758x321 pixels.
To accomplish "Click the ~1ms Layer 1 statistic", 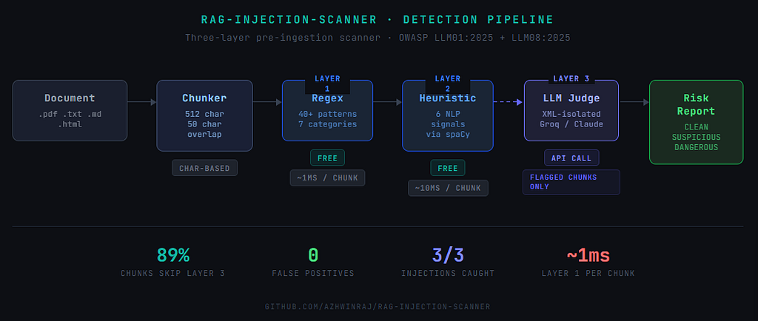I will 588,262.
